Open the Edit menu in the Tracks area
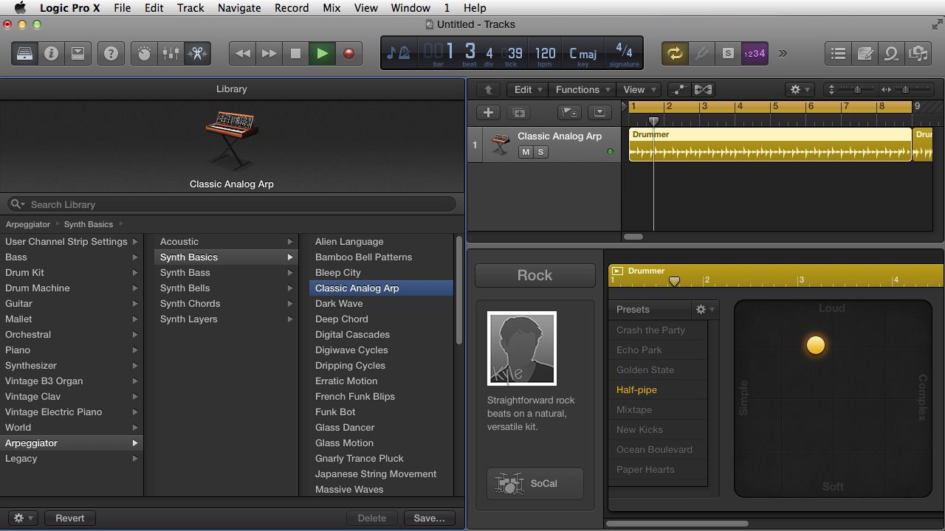945x531 pixels. 527,89
